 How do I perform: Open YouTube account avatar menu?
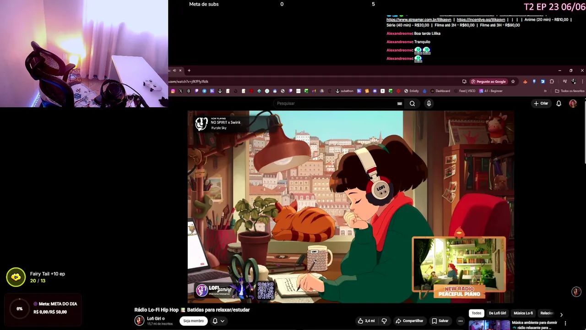pyautogui.click(x=573, y=104)
